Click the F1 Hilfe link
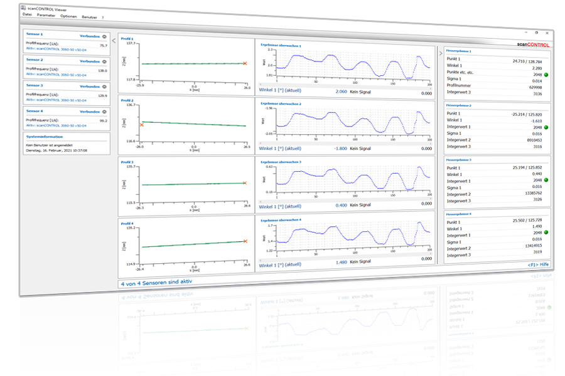 (539, 265)
